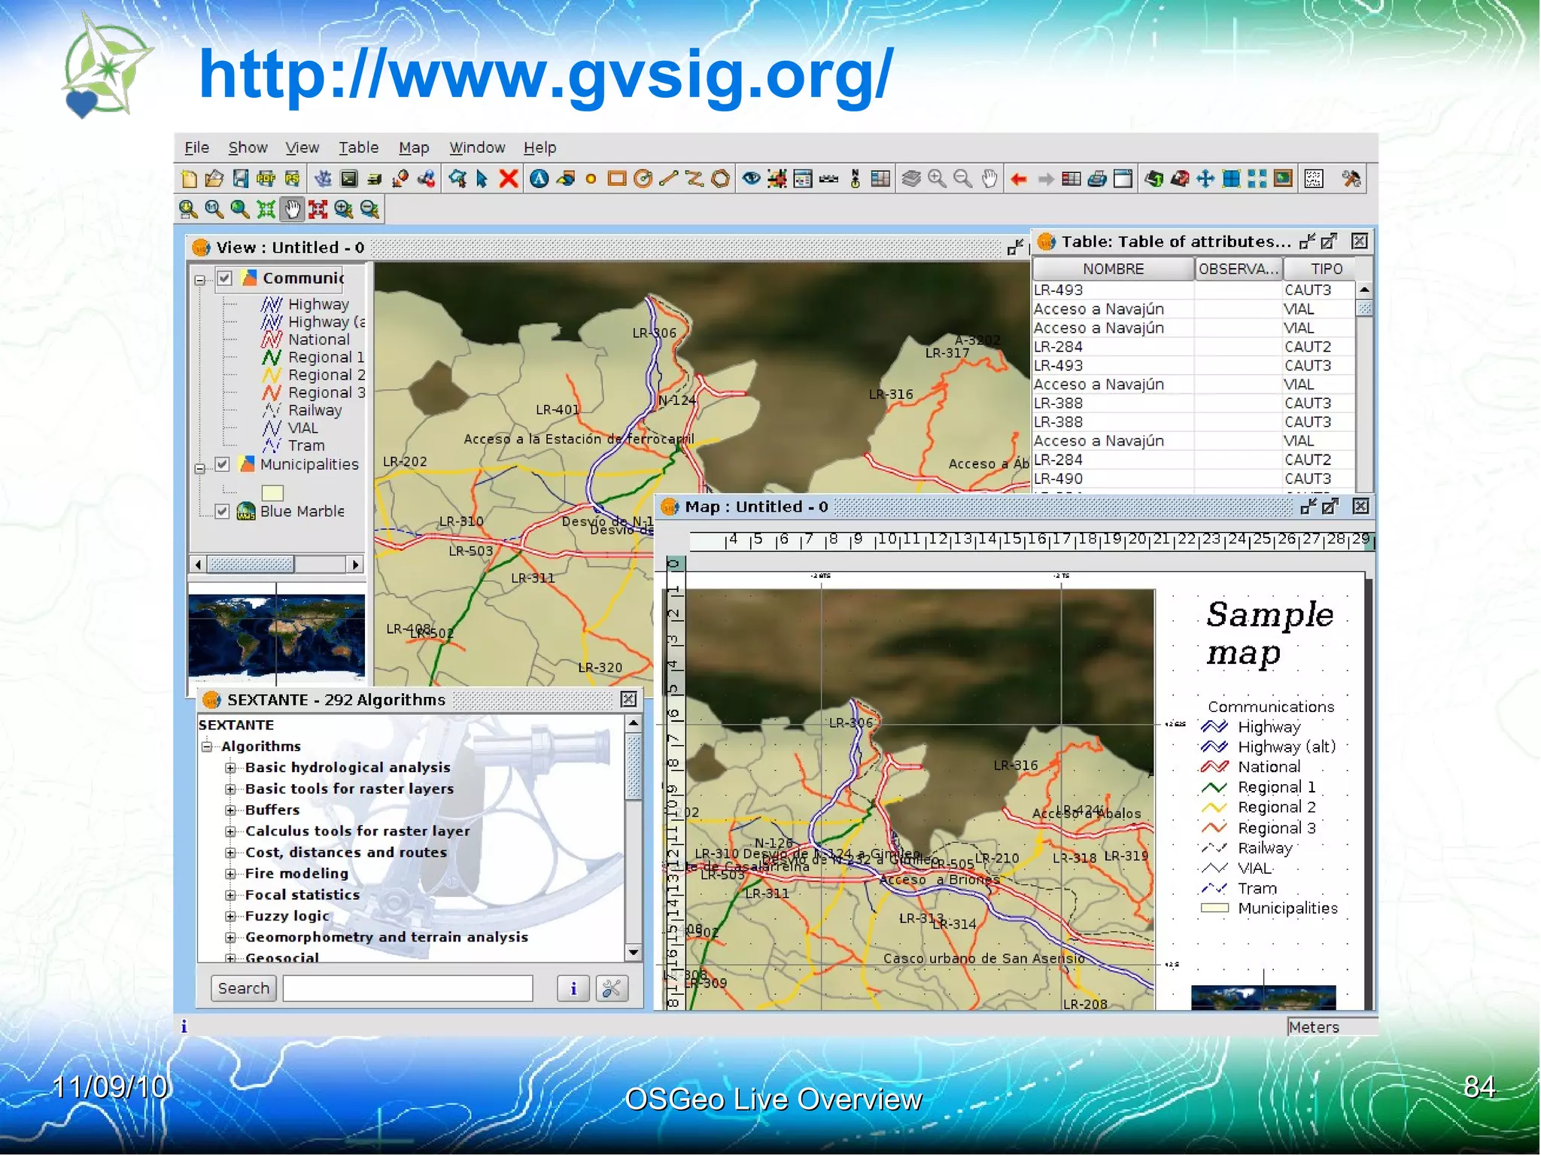This screenshot has width=1541, height=1156.
Task: Open the Help menu
Action: point(540,148)
